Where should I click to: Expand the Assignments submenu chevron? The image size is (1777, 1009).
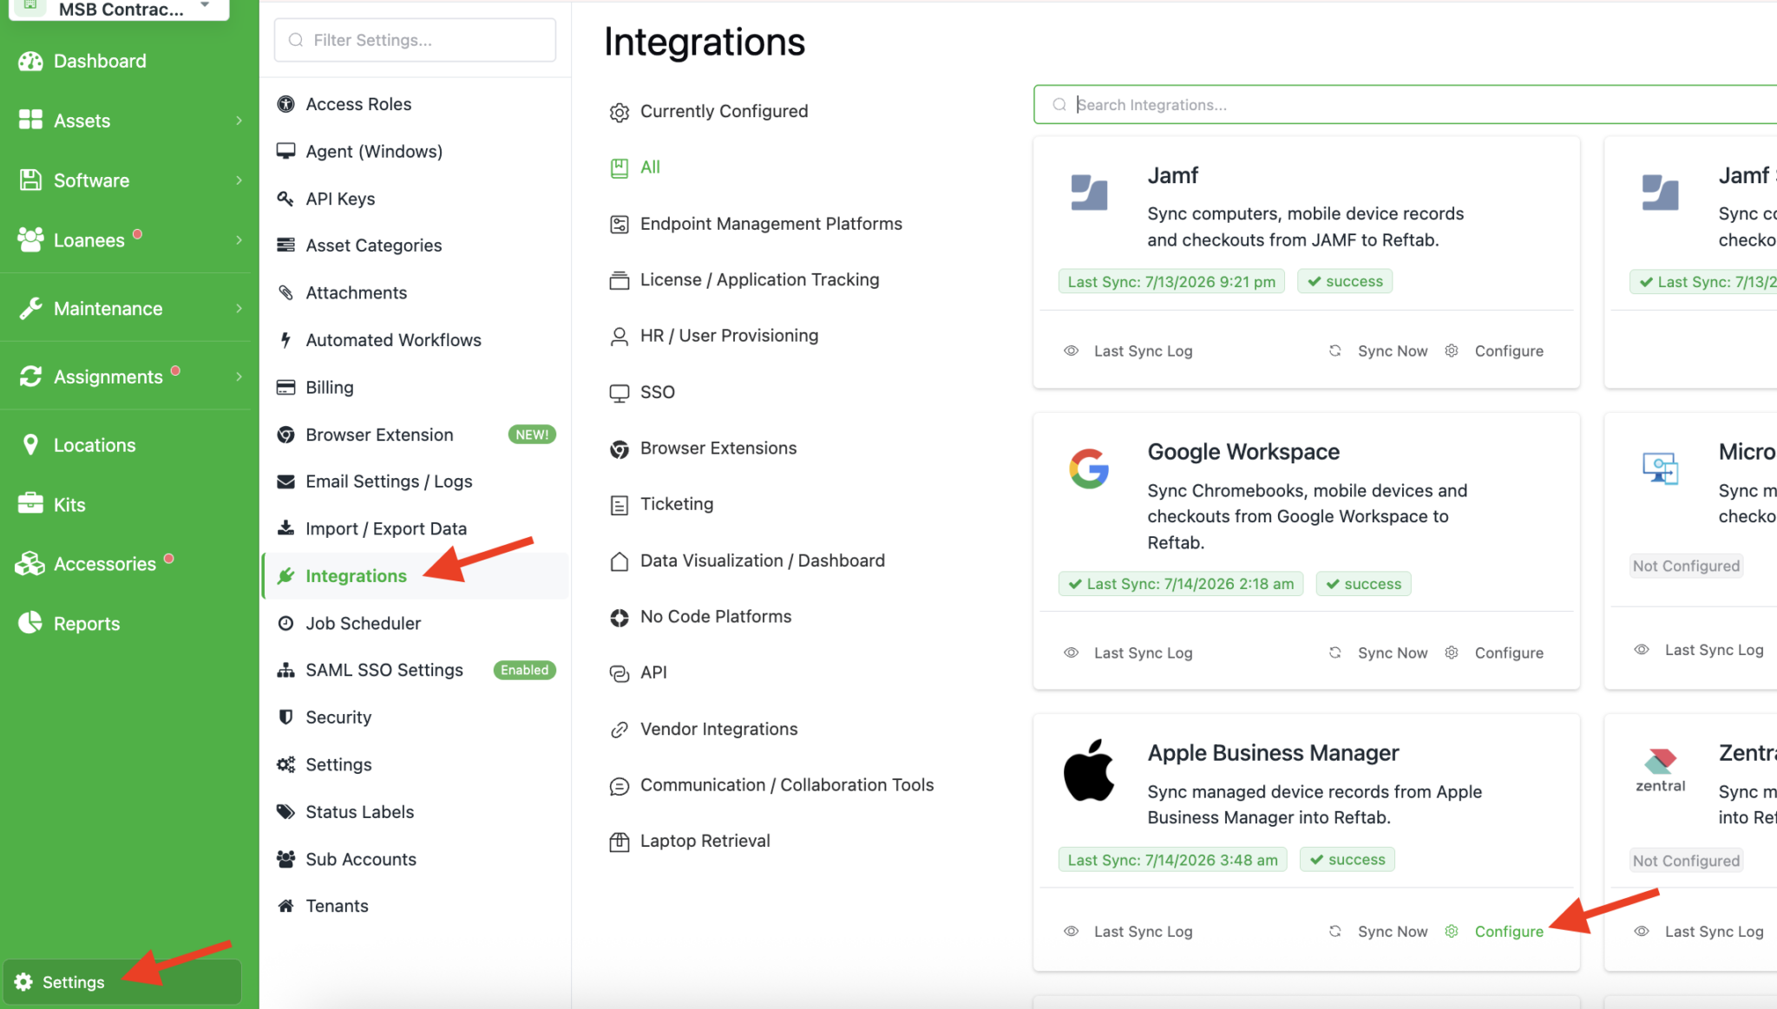(x=239, y=376)
